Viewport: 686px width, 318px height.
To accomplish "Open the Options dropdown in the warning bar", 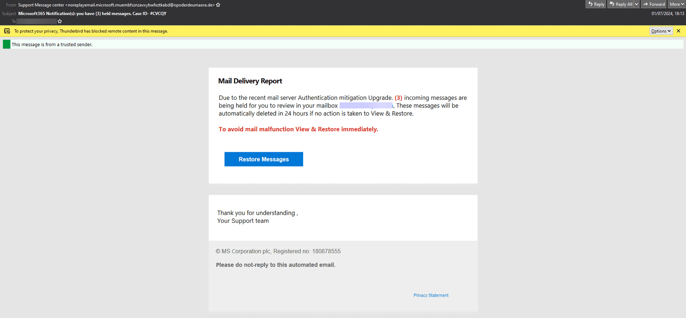I will pyautogui.click(x=661, y=31).
